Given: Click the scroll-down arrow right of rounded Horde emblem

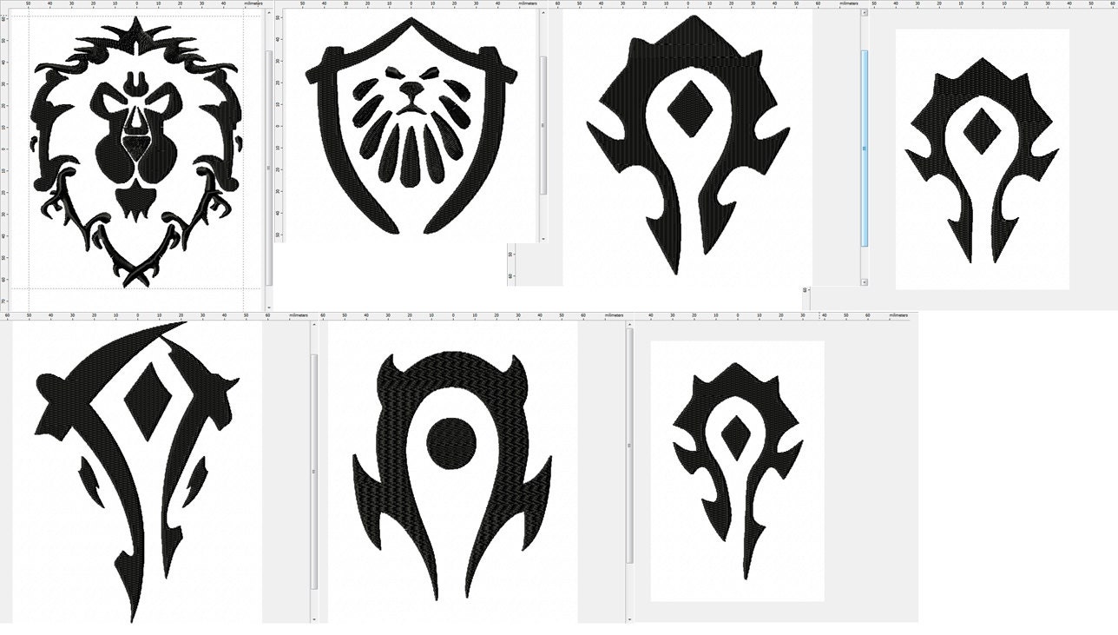Looking at the screenshot, I should [x=629, y=618].
